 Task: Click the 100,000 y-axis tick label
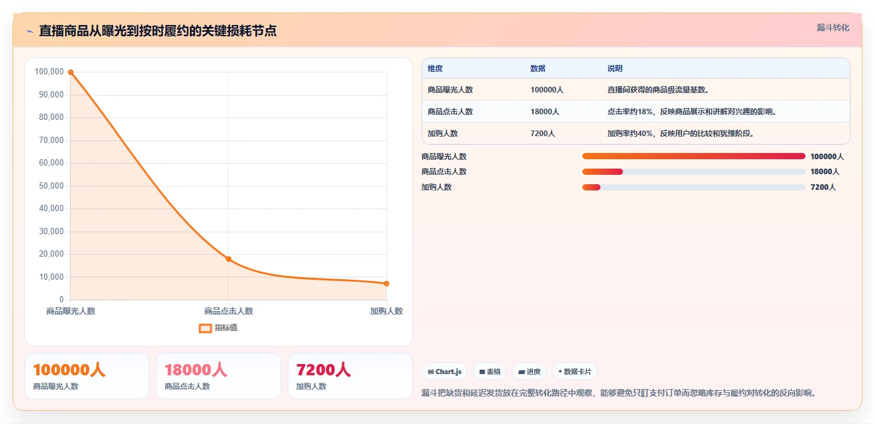click(x=49, y=72)
